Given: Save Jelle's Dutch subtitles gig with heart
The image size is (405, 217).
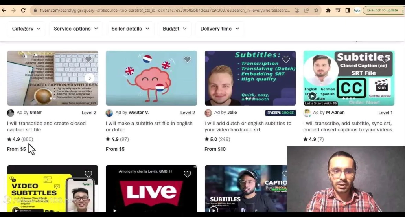Looking at the screenshot, I should [x=286, y=60].
